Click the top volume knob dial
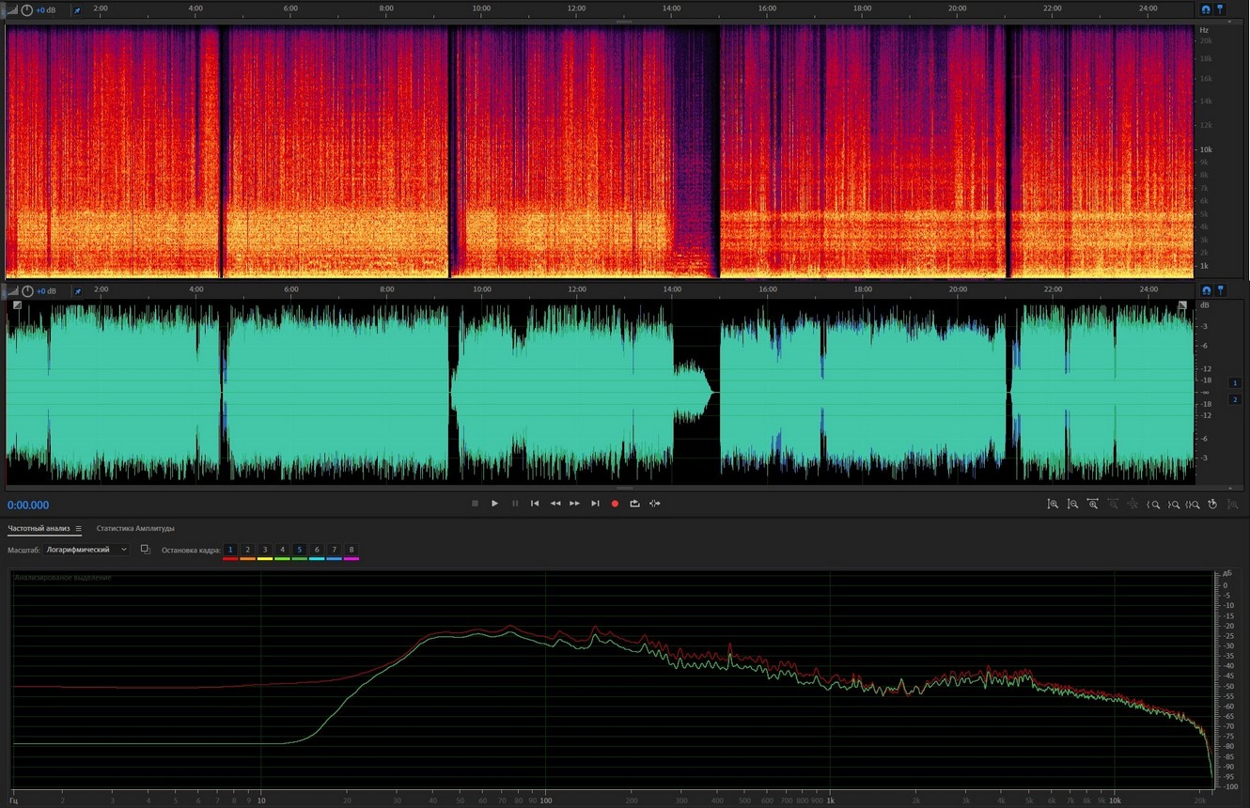This screenshot has height=808, width=1250. [27, 10]
